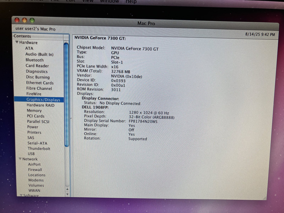
Task: Click the yellow minimize button
Action: (x=24, y=20)
